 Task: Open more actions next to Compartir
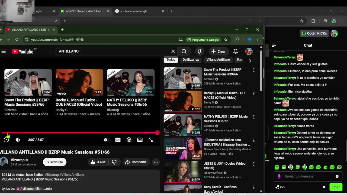pyautogui.click(x=156, y=162)
